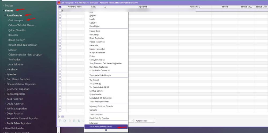Open Banka Kredileri in the sidebar

coord(17,40)
